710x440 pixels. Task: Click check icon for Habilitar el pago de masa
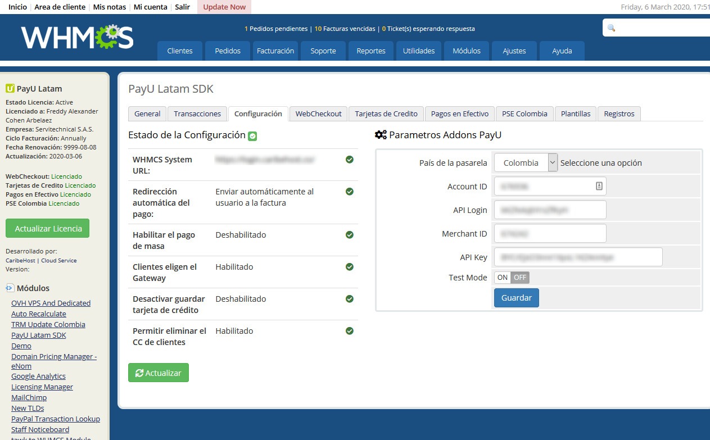pos(350,235)
